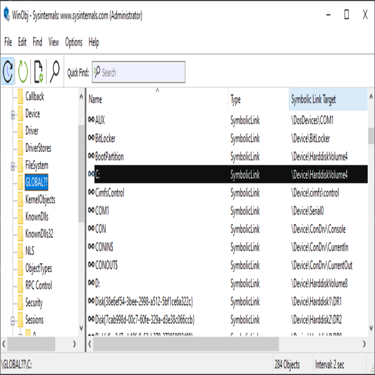375x375 pixels.
Task: Open the View menu
Action: tap(54, 42)
